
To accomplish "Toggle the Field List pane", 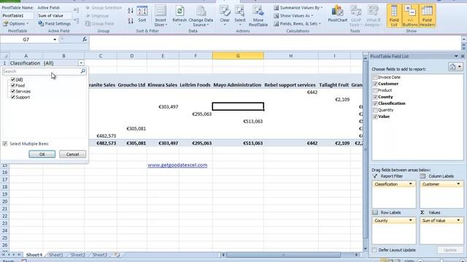I will pyautogui.click(x=394, y=16).
